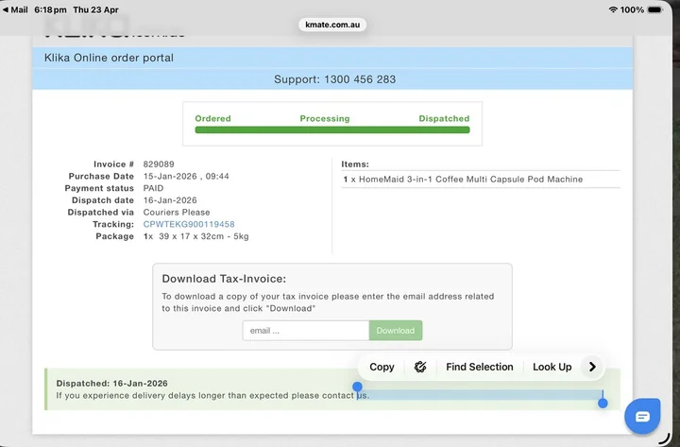Click the delivery delays contact message

(212, 396)
